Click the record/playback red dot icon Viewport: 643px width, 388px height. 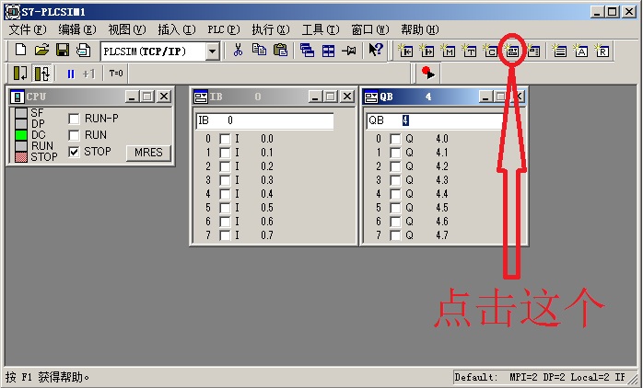[427, 74]
